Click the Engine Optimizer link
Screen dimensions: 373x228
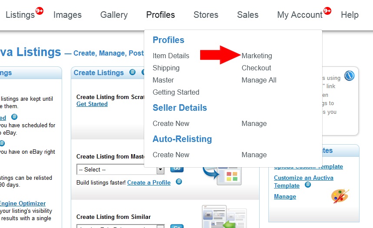[23, 204]
